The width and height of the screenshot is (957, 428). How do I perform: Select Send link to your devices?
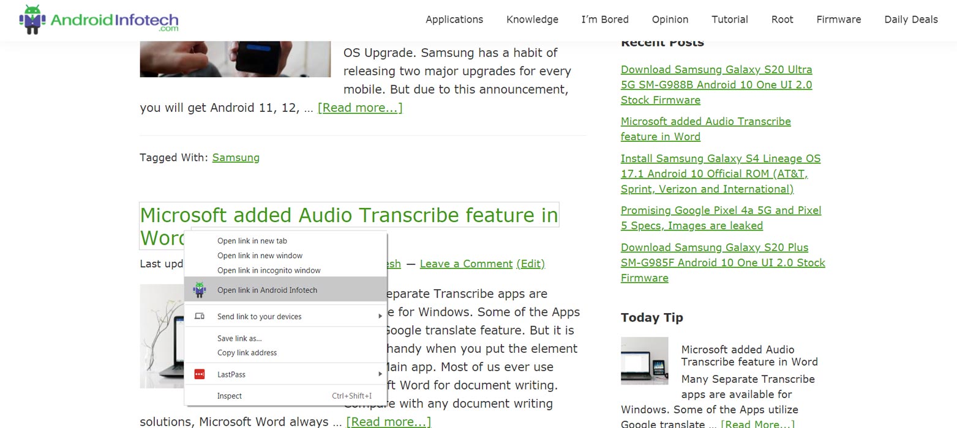point(285,316)
